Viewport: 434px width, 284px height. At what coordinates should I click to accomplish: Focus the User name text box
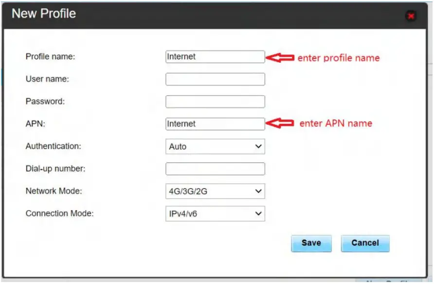tap(215, 79)
